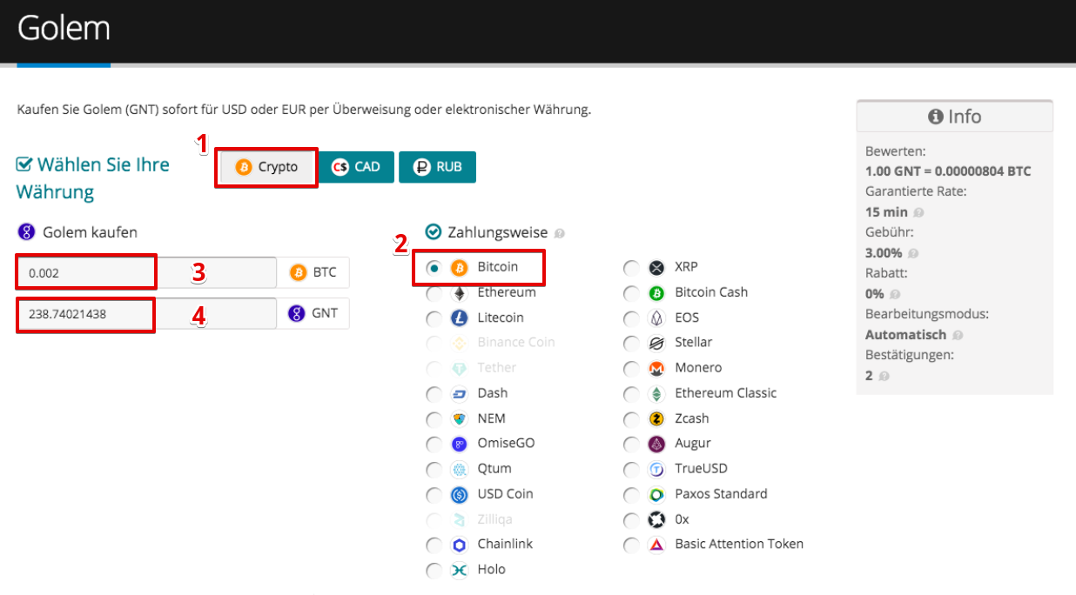The image size is (1076, 595).
Task: Click the 0x logo icon
Action: (x=657, y=520)
